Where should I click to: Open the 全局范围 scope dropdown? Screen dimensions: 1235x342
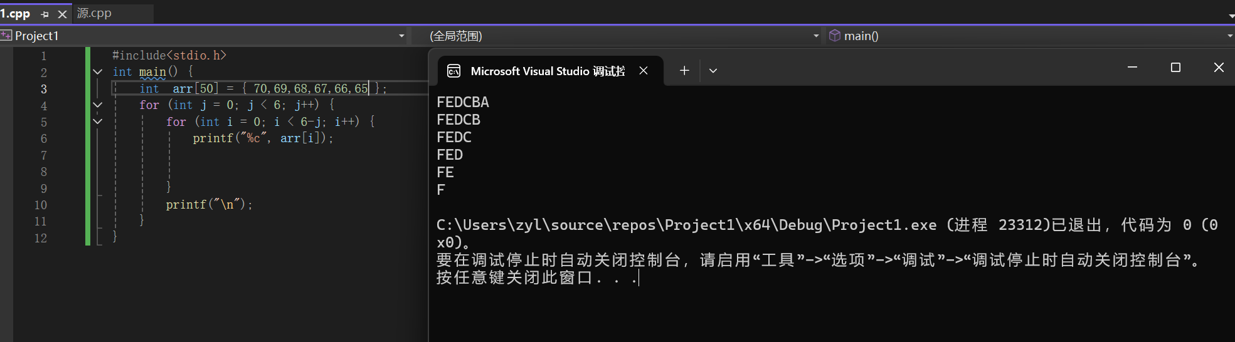(x=815, y=36)
